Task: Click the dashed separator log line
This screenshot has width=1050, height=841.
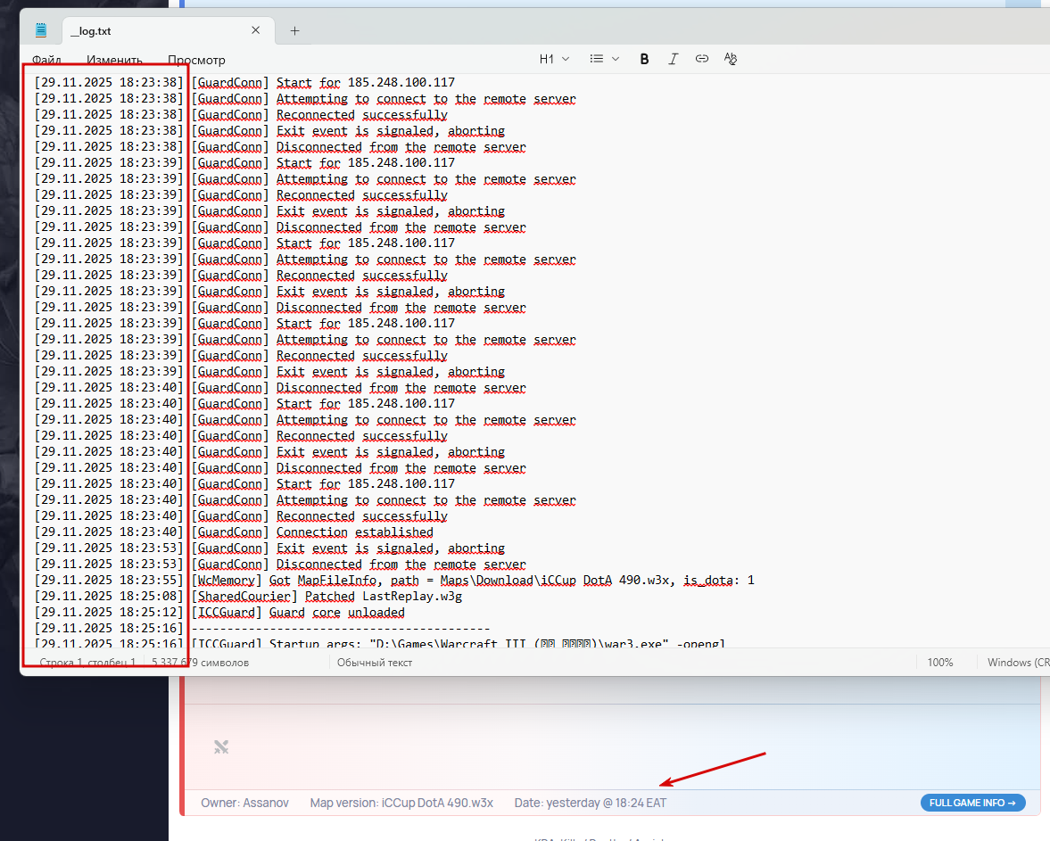Action: pos(262,629)
